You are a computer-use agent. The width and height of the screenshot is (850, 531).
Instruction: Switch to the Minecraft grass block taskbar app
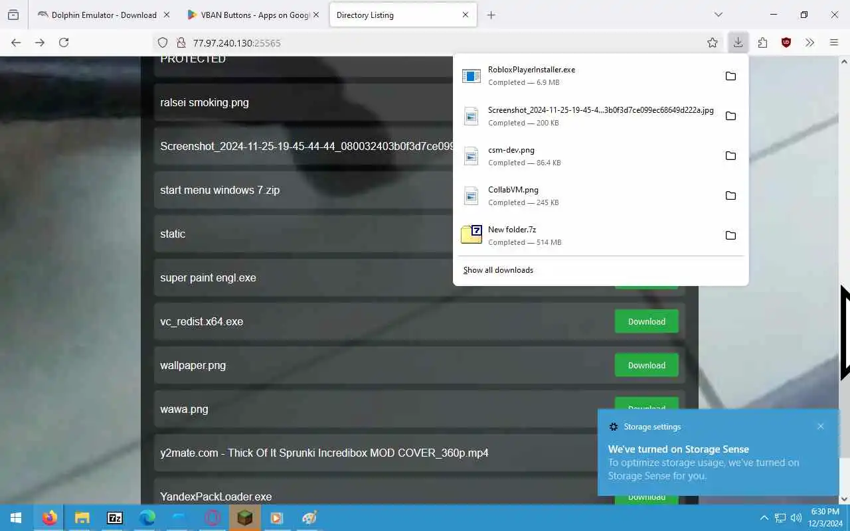tap(245, 518)
